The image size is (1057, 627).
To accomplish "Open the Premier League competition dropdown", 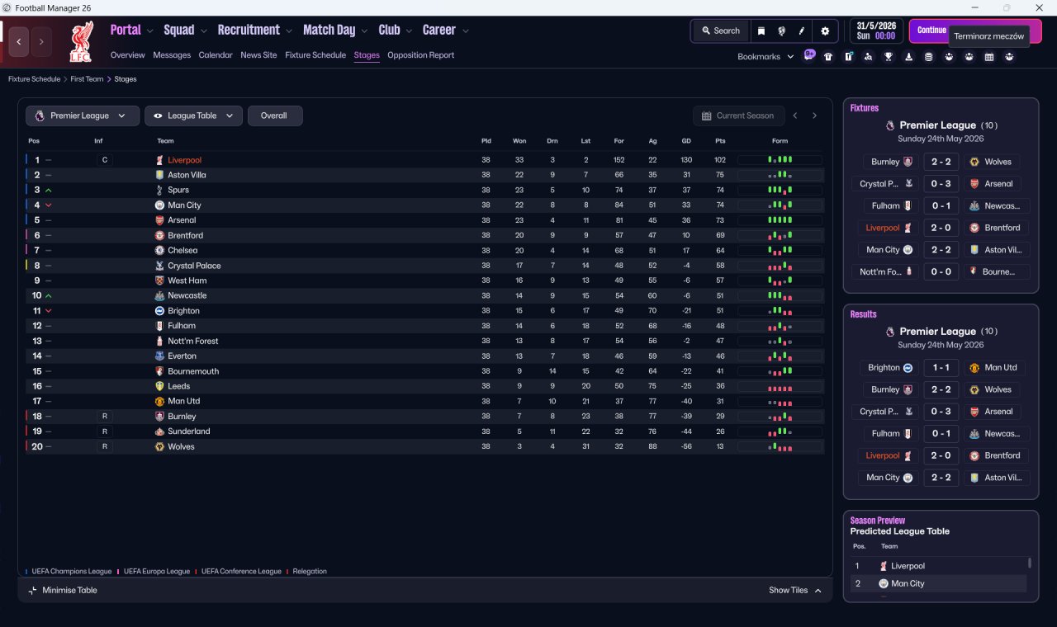I will [82, 115].
